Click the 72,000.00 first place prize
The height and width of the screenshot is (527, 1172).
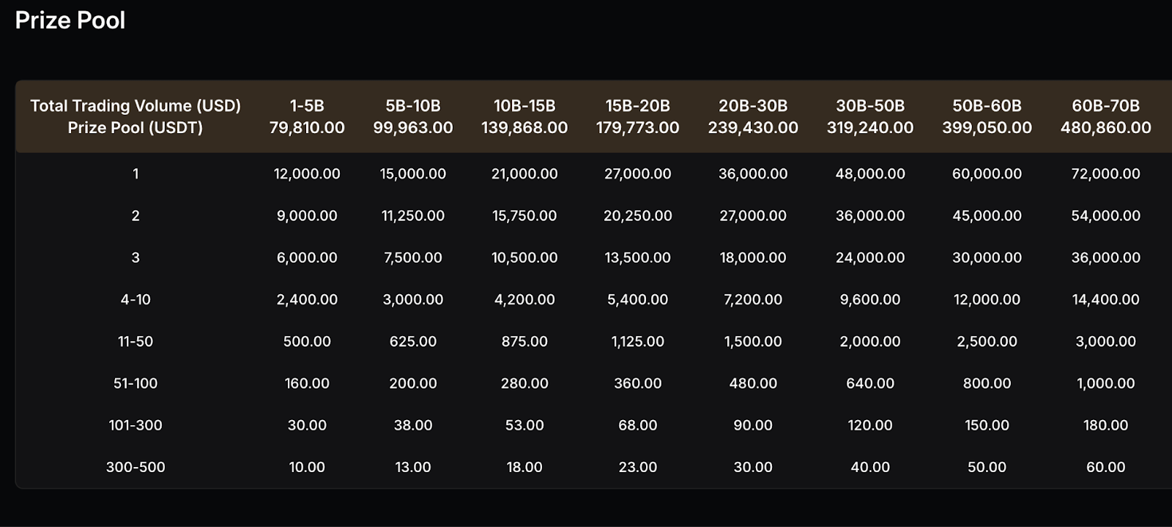(x=1105, y=174)
